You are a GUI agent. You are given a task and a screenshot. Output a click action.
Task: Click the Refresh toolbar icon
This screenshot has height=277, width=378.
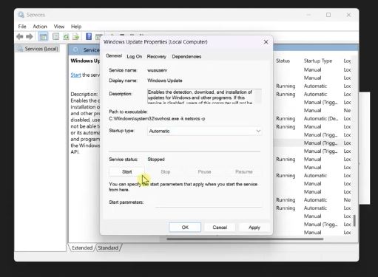tap(66, 37)
